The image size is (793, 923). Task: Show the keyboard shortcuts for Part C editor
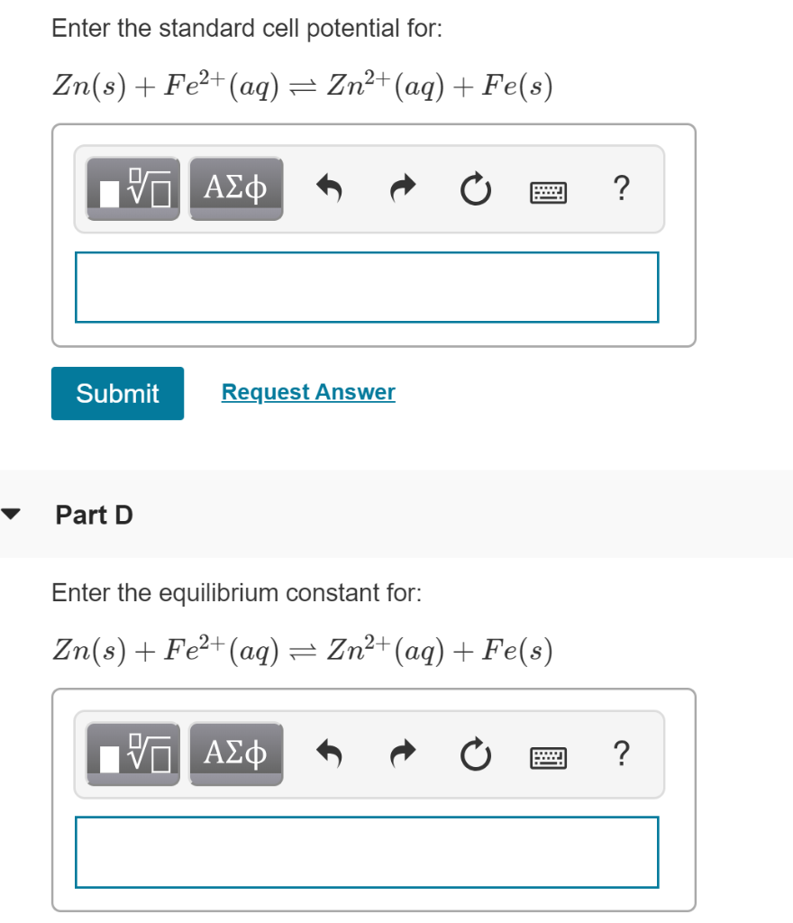[x=548, y=190]
